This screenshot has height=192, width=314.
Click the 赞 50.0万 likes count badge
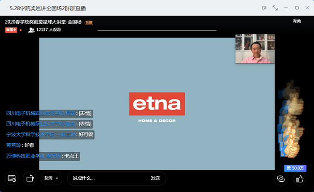pos(295,168)
